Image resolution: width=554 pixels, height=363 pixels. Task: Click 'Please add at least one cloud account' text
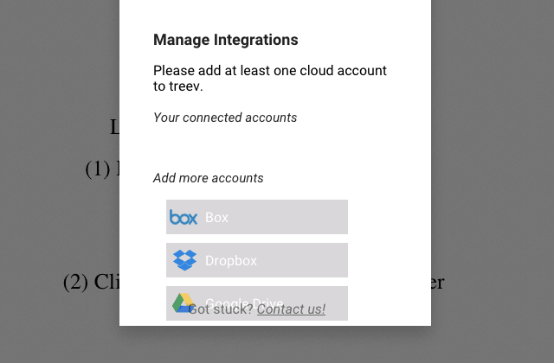[269, 71]
